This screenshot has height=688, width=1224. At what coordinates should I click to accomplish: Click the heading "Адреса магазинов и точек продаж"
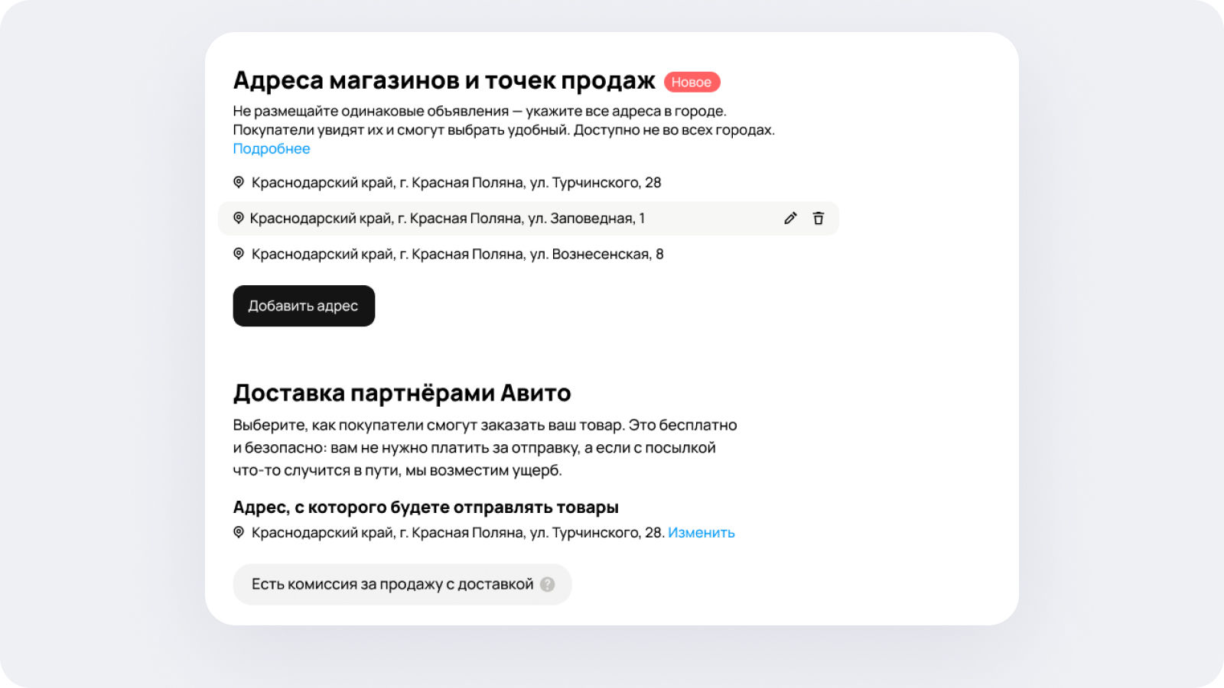(444, 80)
